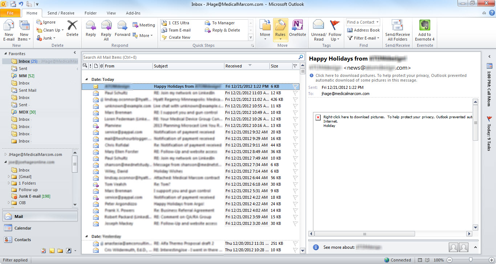
Task: Open Tasks from the navigation icon strip
Action: [x=44, y=251]
